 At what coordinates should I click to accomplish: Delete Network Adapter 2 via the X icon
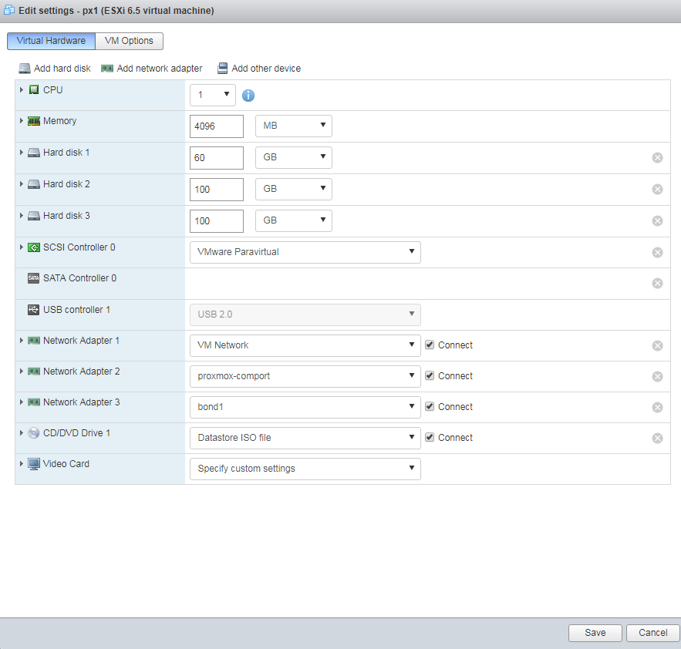point(657,376)
